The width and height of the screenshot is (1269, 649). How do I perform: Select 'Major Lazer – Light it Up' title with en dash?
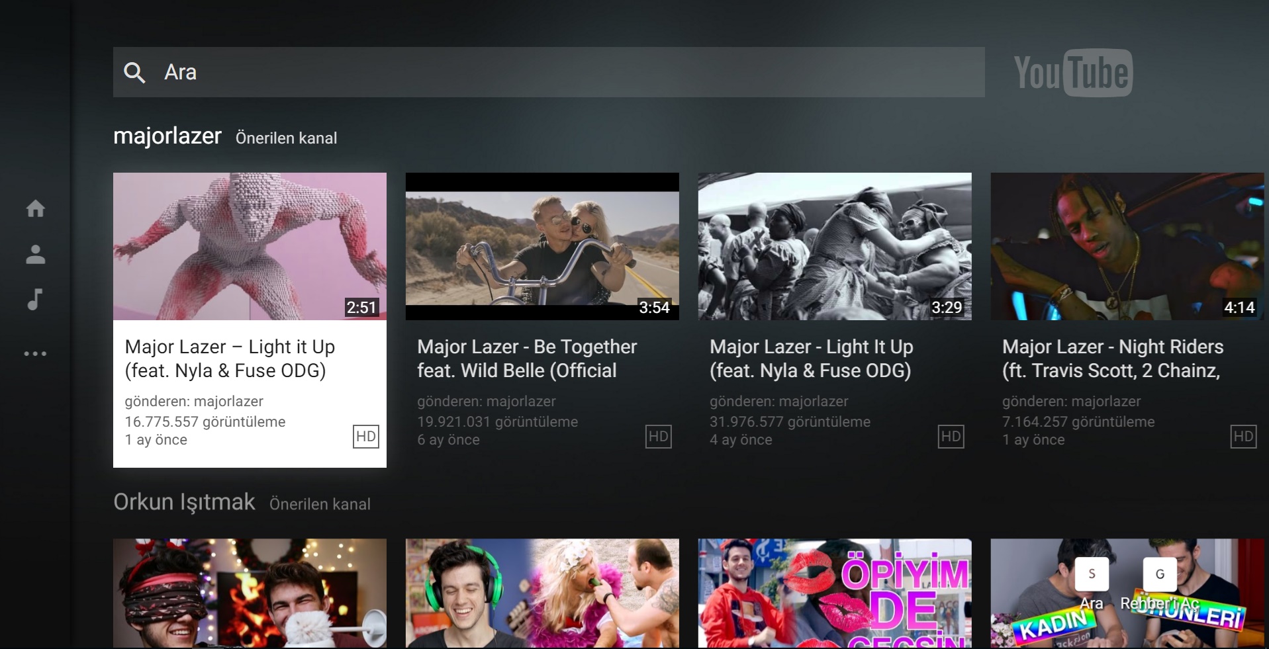pos(230,359)
